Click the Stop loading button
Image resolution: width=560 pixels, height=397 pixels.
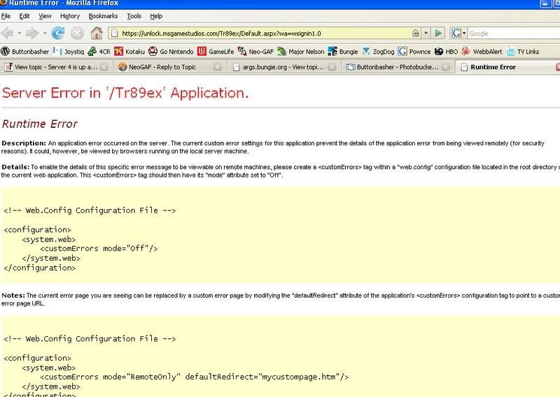(76, 33)
